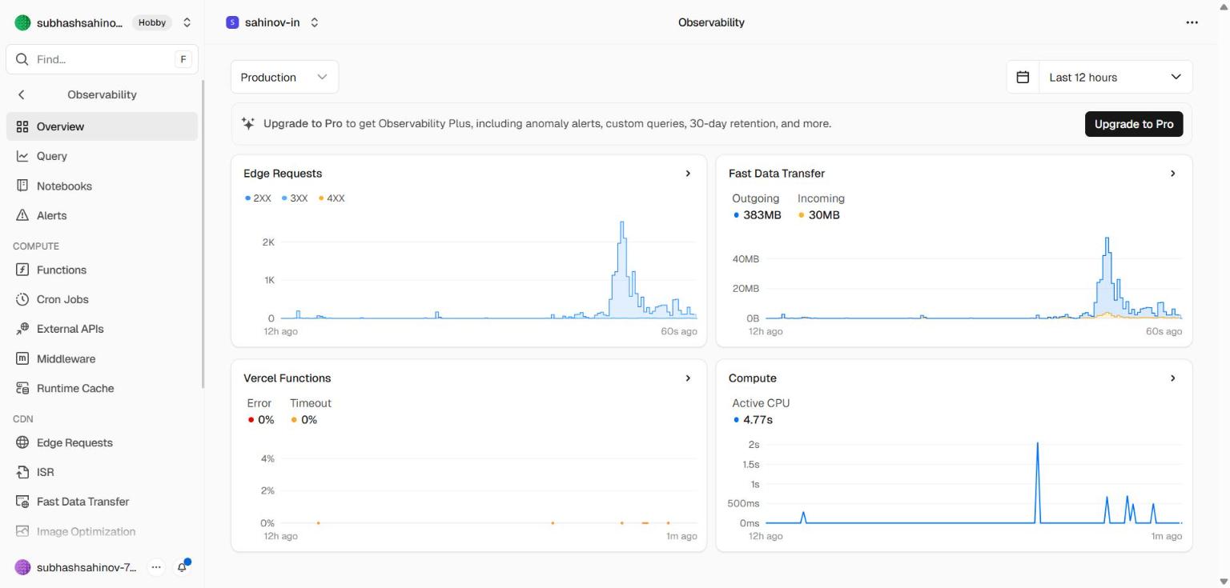Click the purple sahinov-in project icon
Viewport: 1230px width, 588px height.
[x=233, y=22]
